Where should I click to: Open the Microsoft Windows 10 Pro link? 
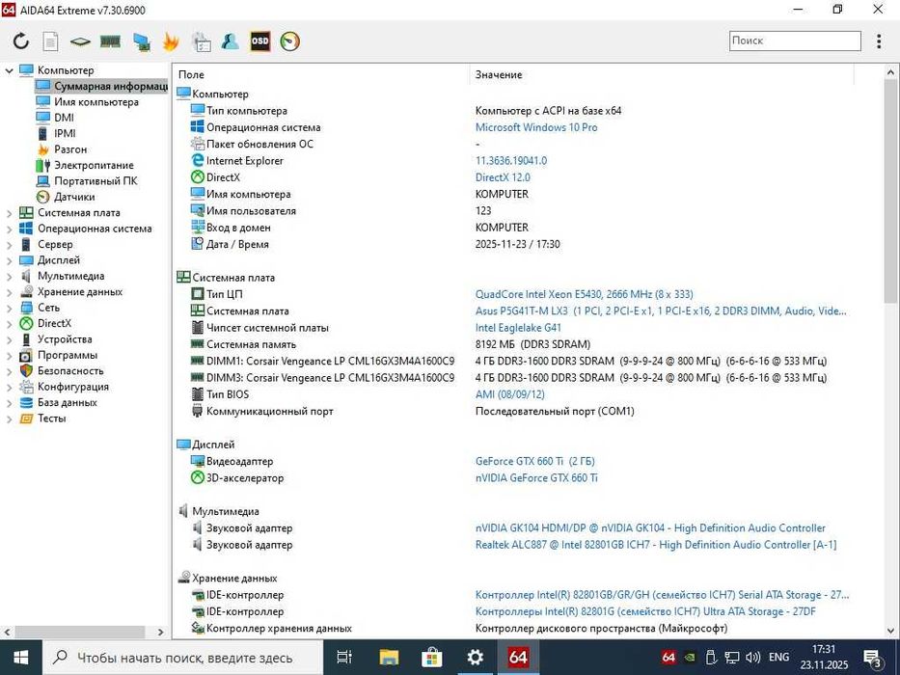pyautogui.click(x=536, y=127)
